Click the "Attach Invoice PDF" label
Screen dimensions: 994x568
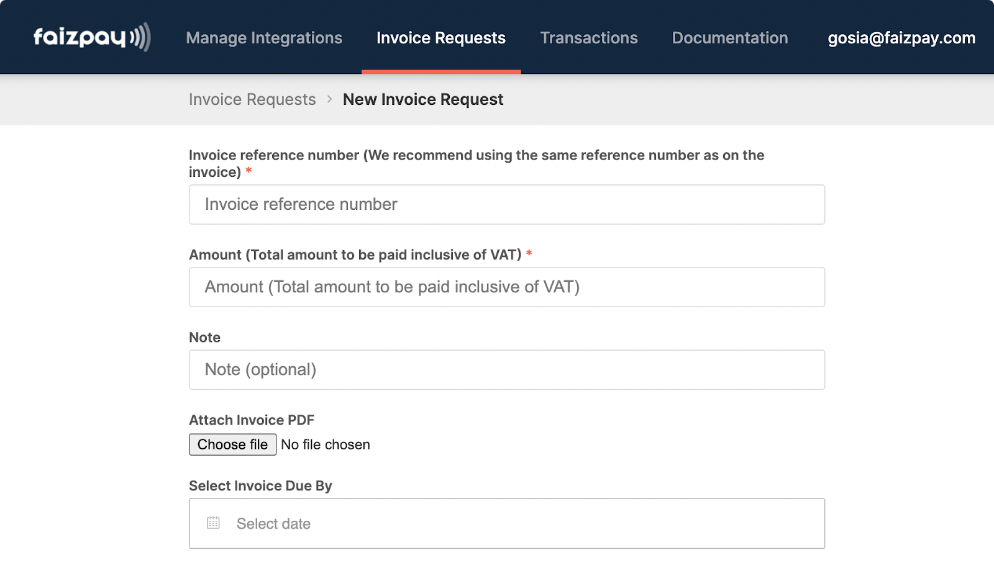coord(252,420)
